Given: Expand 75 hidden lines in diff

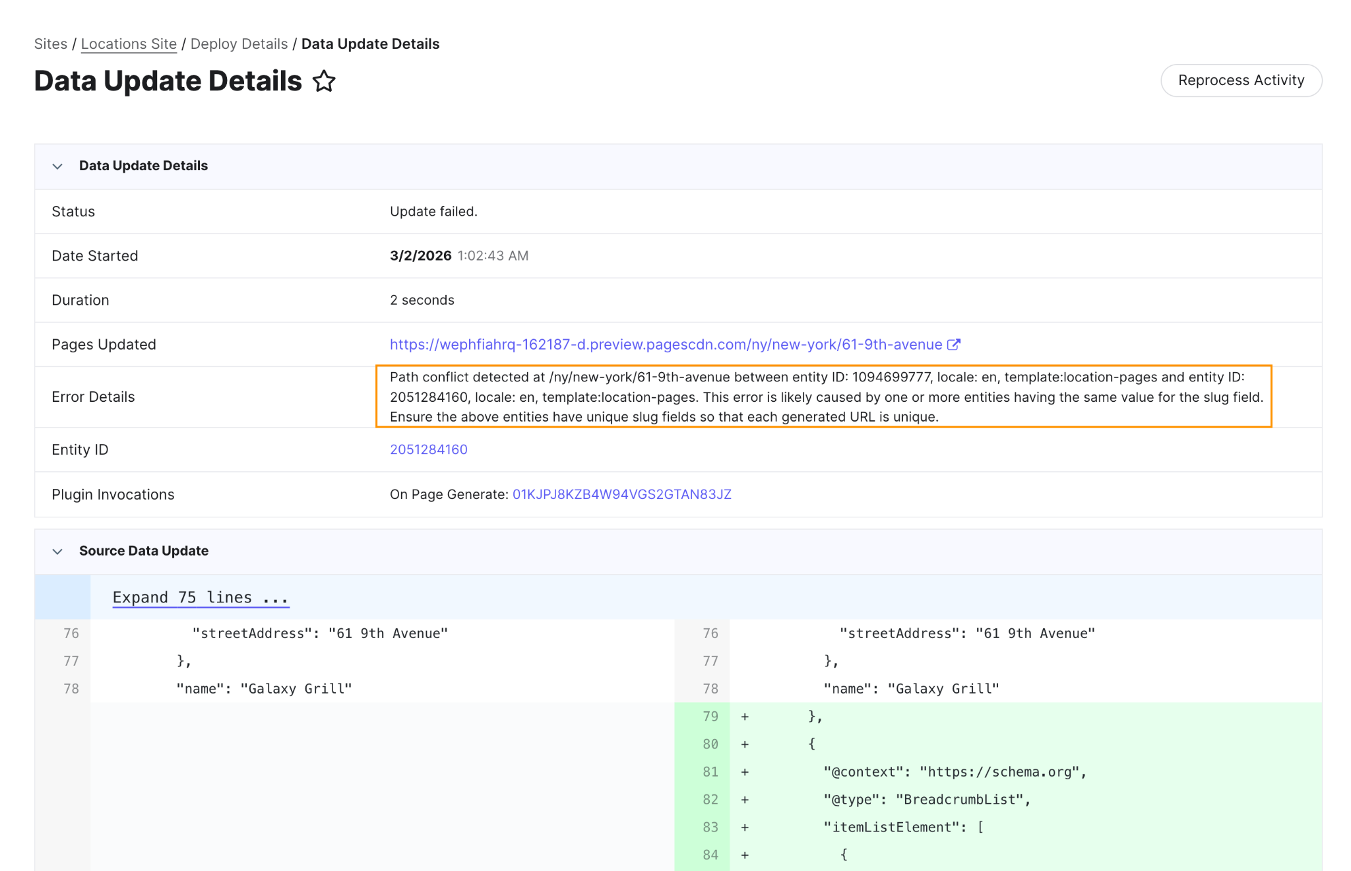Looking at the screenshot, I should 201,597.
